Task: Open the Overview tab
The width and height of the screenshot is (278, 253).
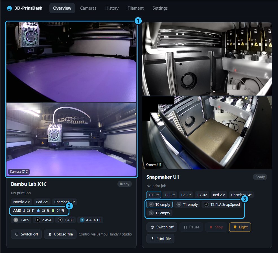Action: pyautogui.click(x=62, y=8)
